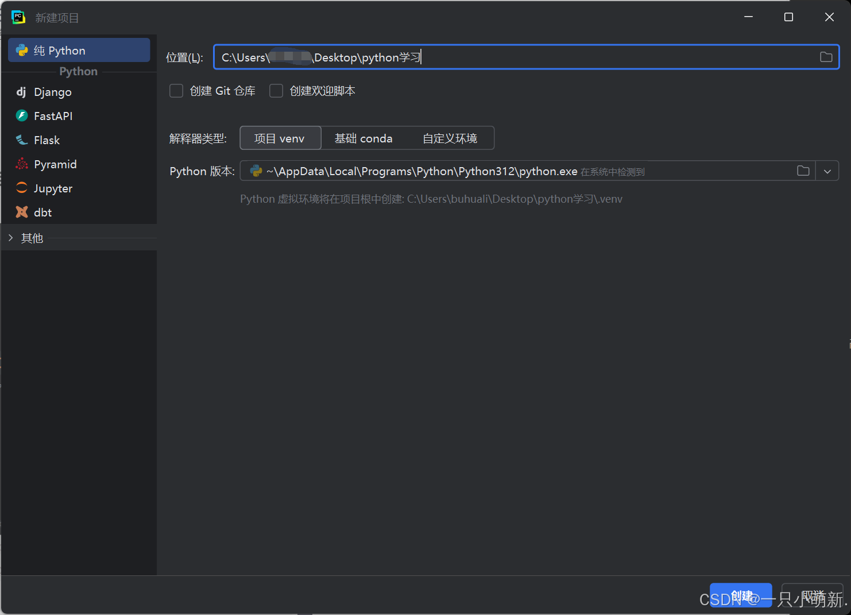
Task: Enable the 创建欢迎脚本 checkbox
Action: point(276,91)
